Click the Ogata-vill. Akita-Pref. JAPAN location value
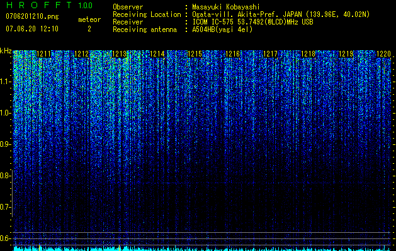This screenshot has height=251, width=396. pos(281,14)
